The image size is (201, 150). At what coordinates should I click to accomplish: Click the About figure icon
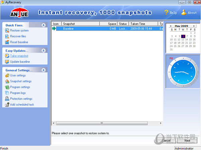click(x=184, y=12)
